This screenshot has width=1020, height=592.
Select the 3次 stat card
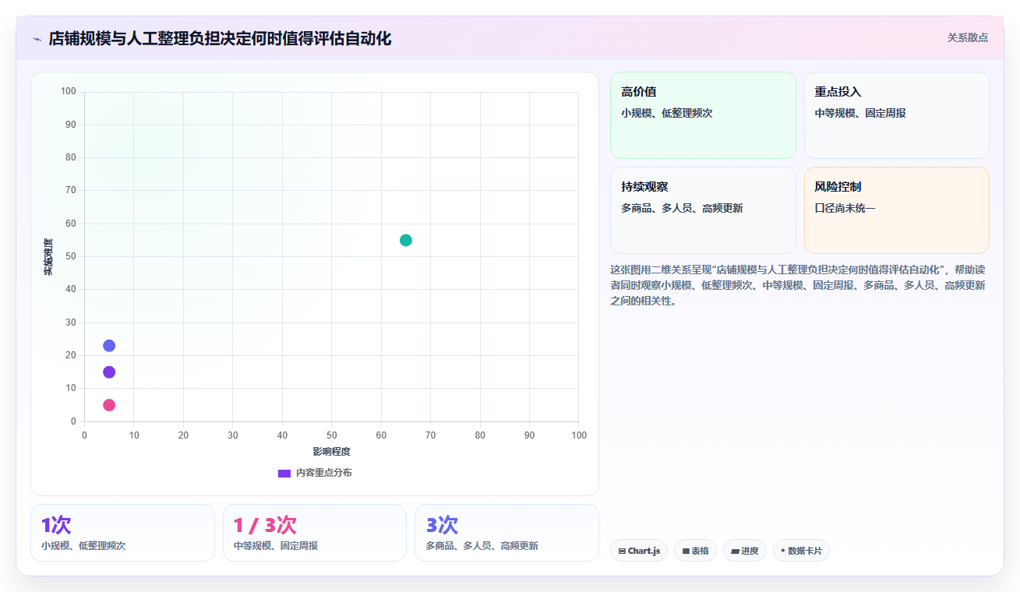pos(506,533)
